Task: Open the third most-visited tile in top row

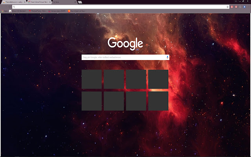Action: point(136,79)
